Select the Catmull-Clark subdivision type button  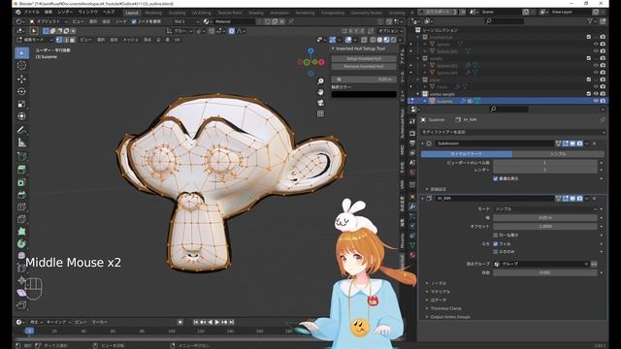(x=467, y=153)
